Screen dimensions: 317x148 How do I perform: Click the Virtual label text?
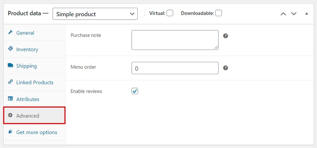pyautogui.click(x=157, y=13)
